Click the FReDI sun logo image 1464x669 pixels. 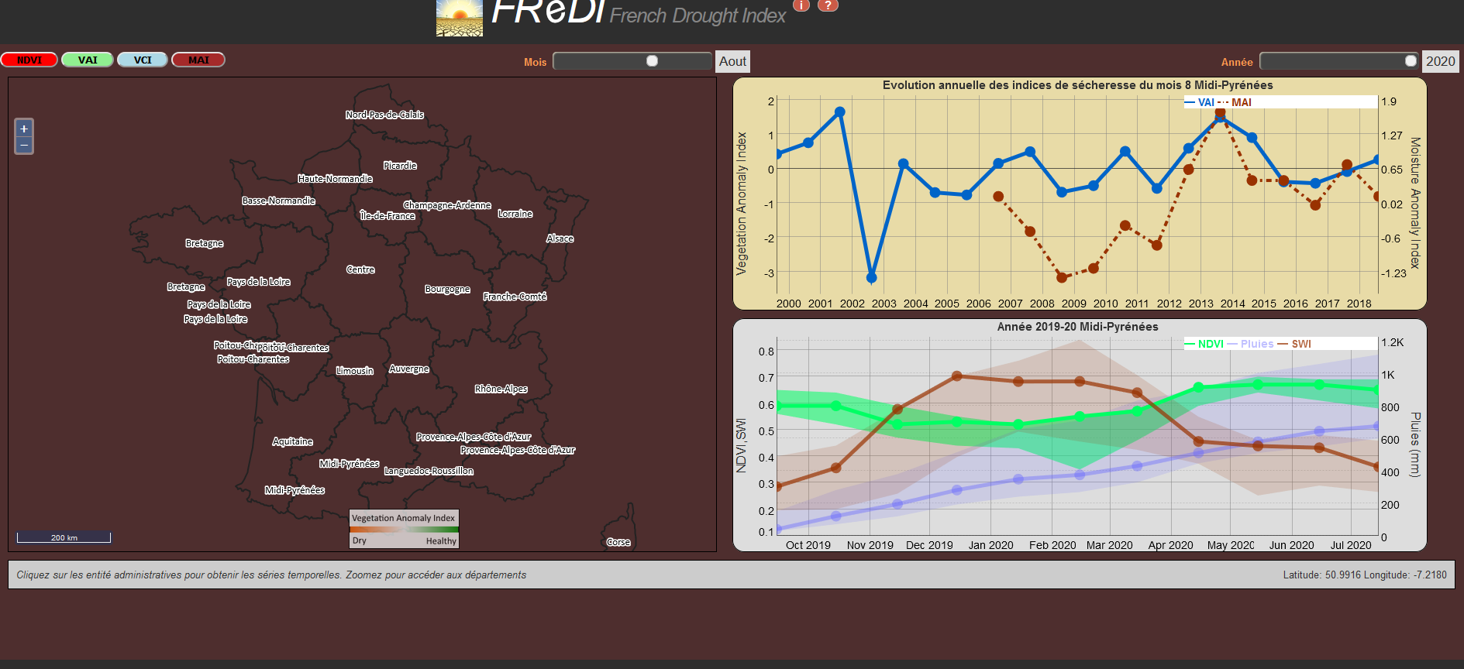(x=459, y=18)
